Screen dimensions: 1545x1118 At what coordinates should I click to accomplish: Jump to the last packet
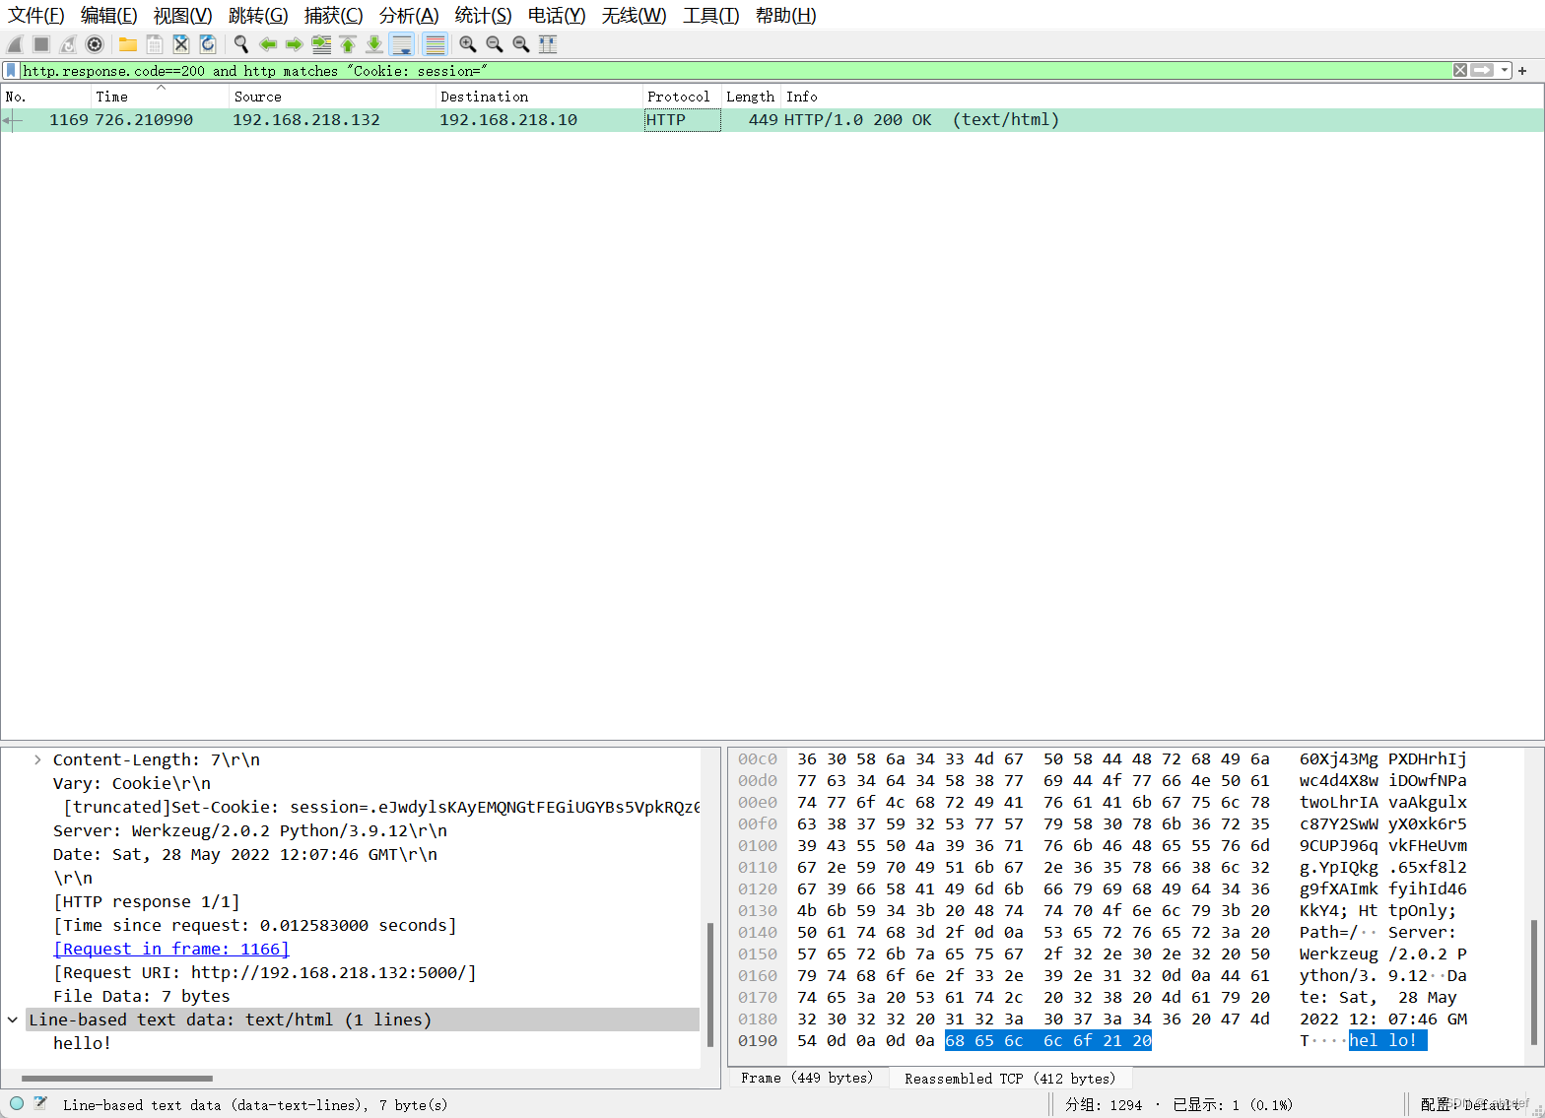point(374,44)
